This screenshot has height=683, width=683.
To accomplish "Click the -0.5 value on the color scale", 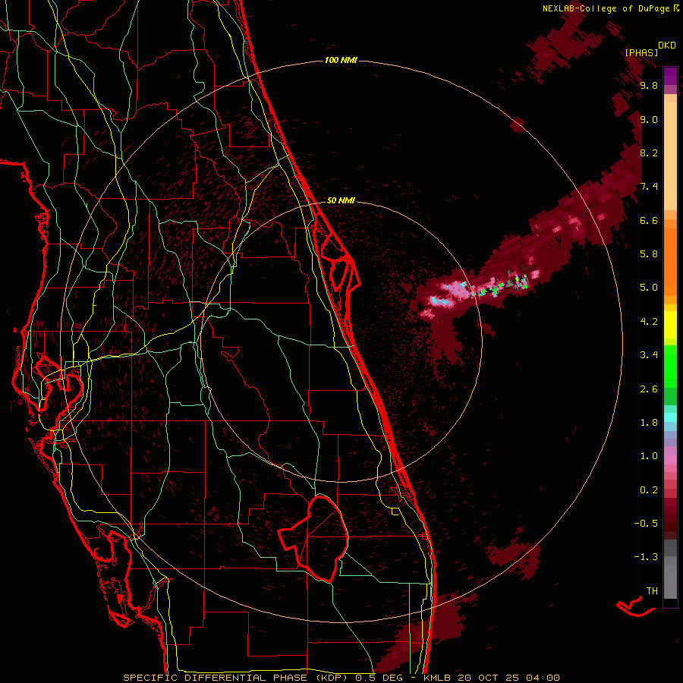I will 646,524.
